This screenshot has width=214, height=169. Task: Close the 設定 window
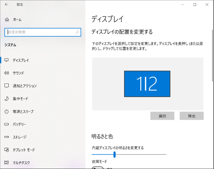[207, 5]
